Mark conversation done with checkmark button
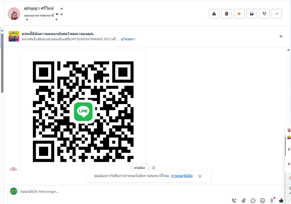The image size is (291, 204). tap(277, 14)
